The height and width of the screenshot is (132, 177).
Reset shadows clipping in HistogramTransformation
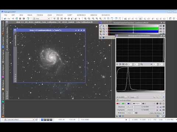163,107
